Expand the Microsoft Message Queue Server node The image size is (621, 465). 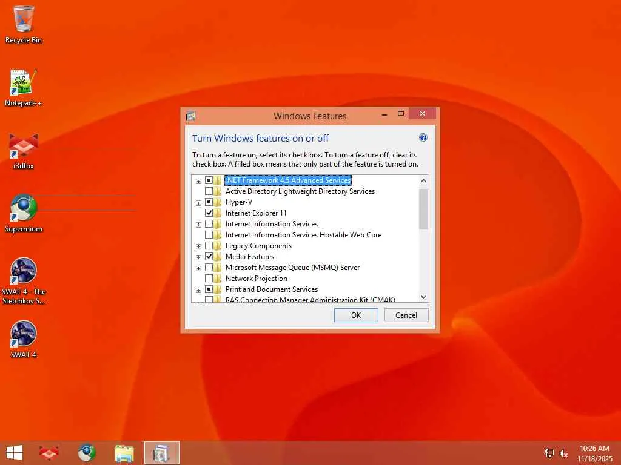[198, 268]
